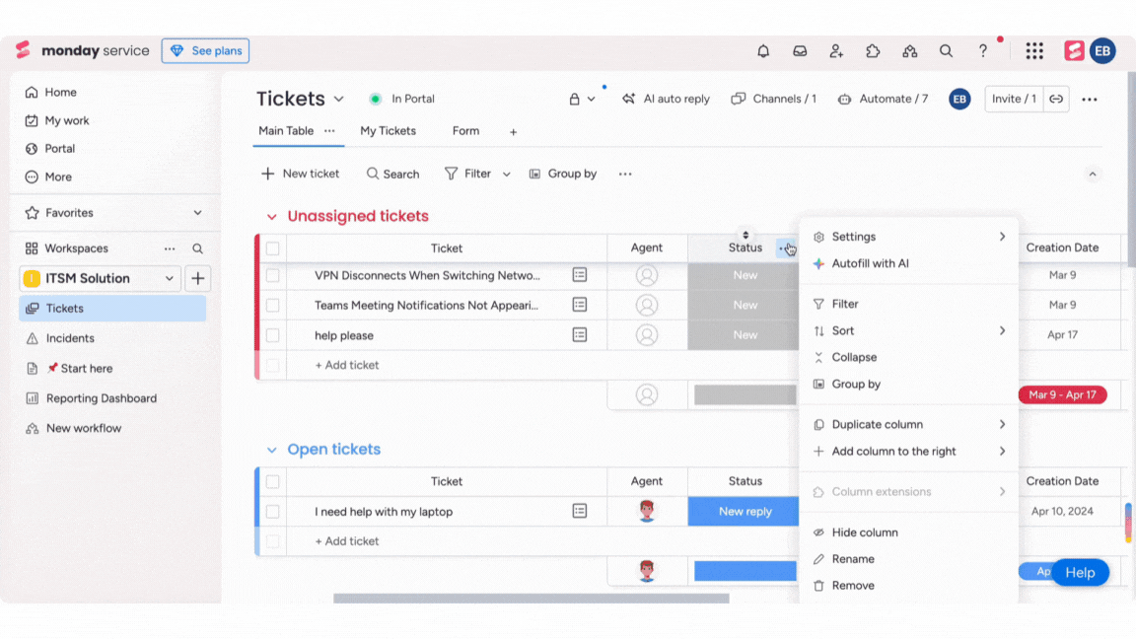Search workspaces magnifier in sidebar
The height and width of the screenshot is (639, 1136).
coord(198,248)
